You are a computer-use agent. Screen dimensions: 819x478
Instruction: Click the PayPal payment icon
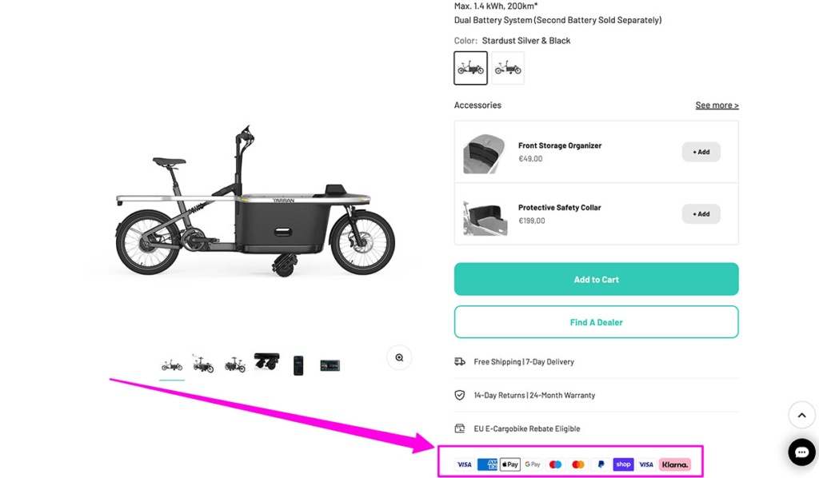[601, 464]
